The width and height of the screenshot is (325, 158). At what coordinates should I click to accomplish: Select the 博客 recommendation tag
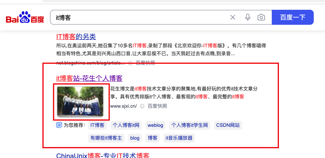[153, 138]
